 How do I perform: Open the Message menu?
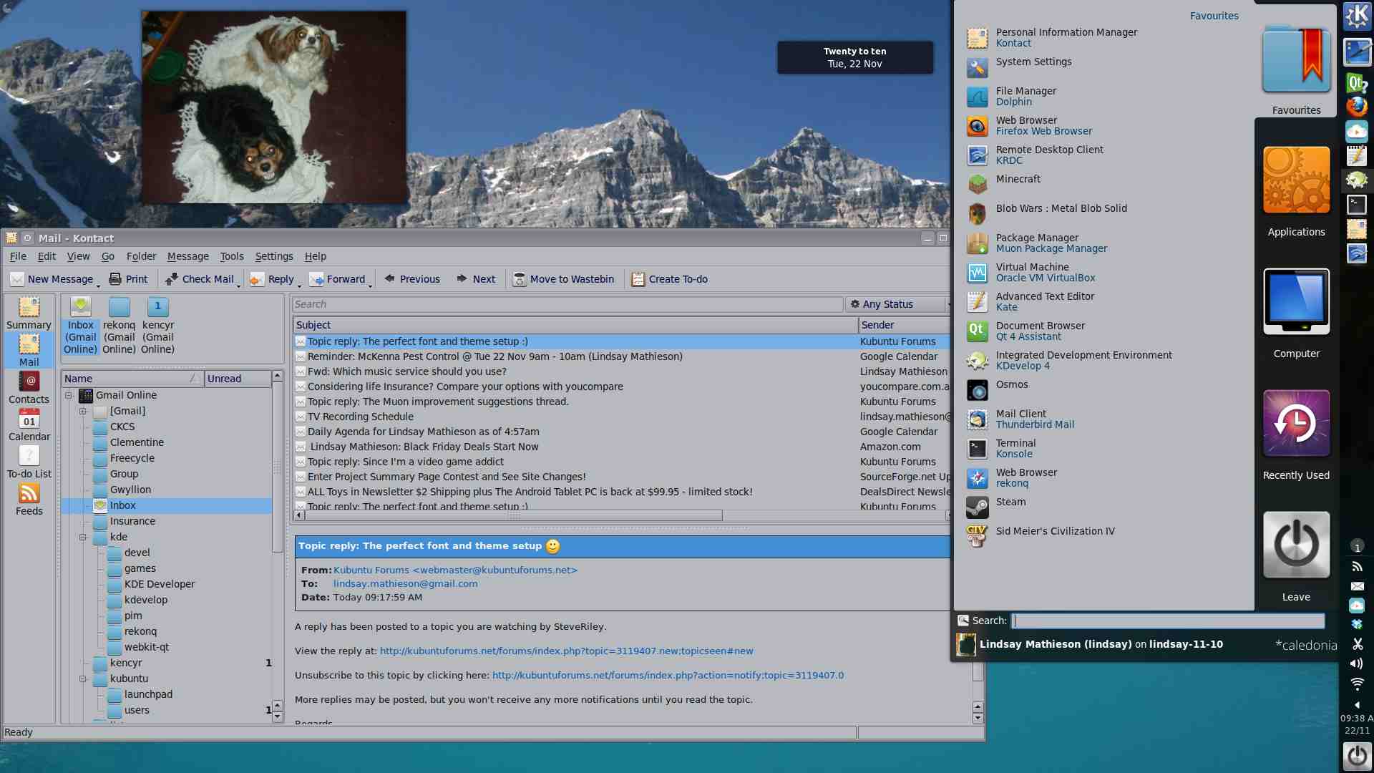(x=187, y=256)
